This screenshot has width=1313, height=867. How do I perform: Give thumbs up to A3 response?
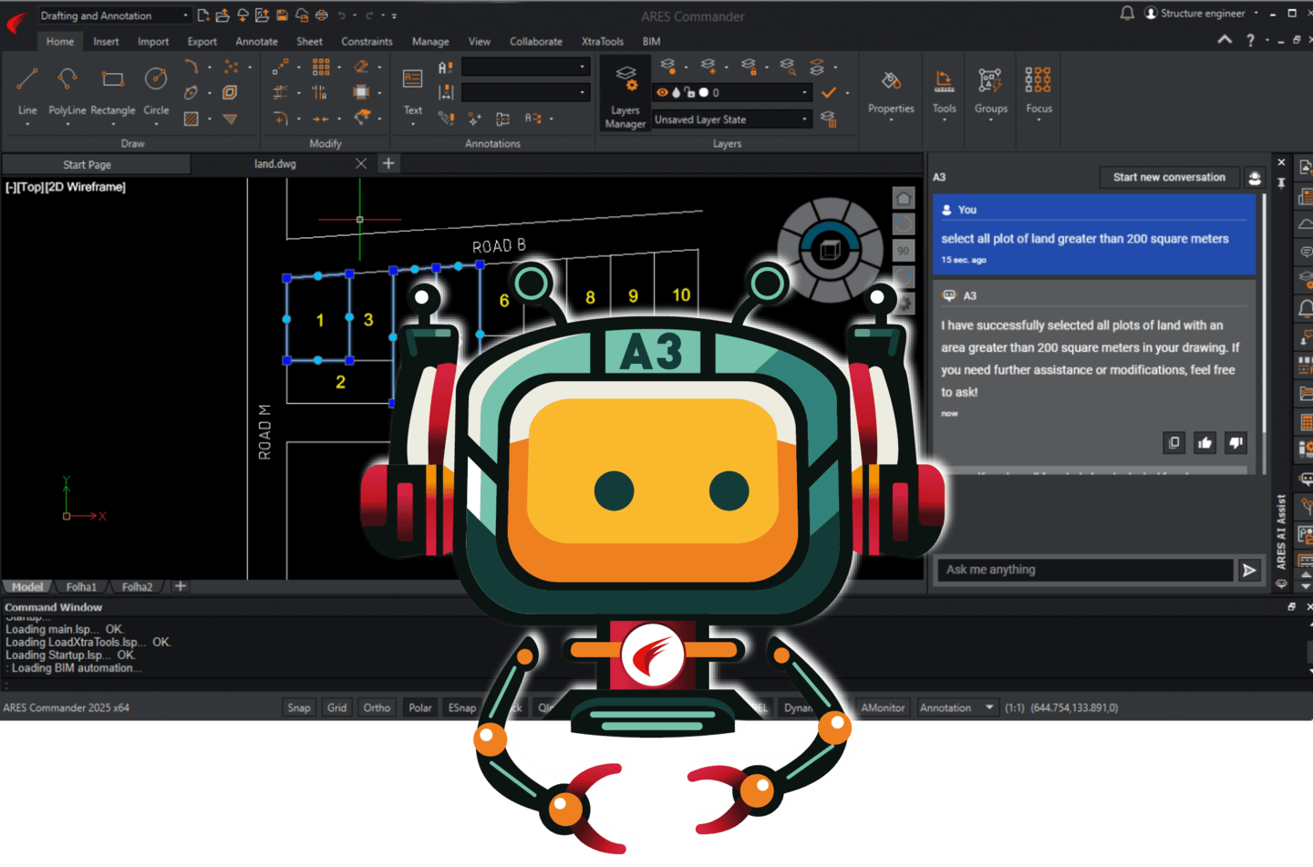click(x=1205, y=443)
